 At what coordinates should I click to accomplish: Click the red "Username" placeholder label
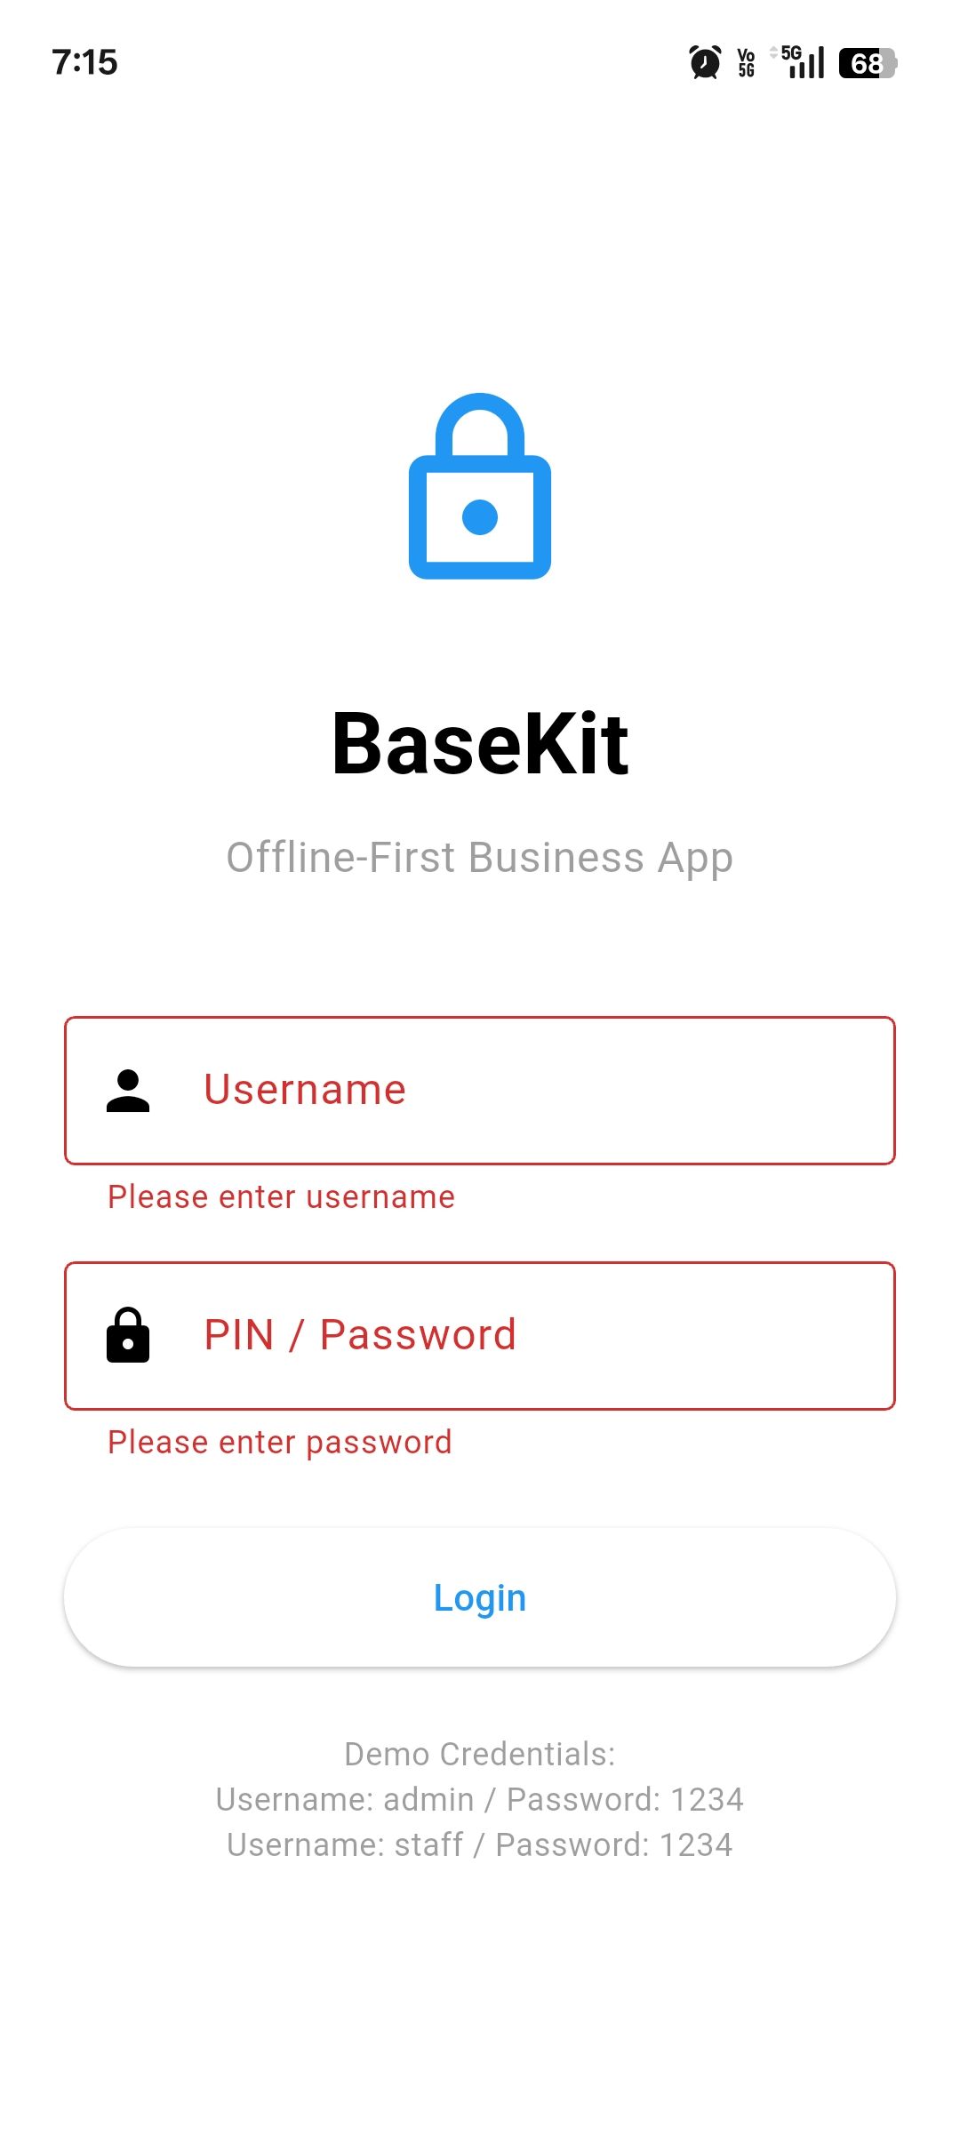coord(305,1090)
